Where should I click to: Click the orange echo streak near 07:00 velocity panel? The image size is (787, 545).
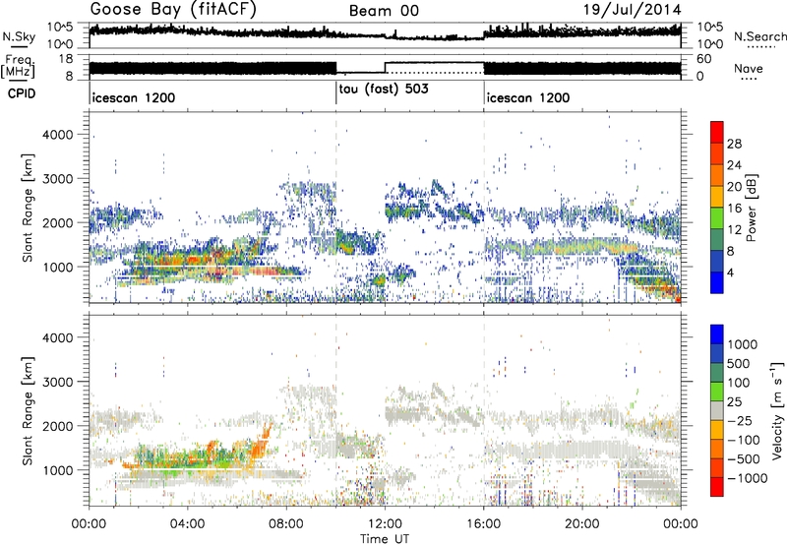[261, 442]
